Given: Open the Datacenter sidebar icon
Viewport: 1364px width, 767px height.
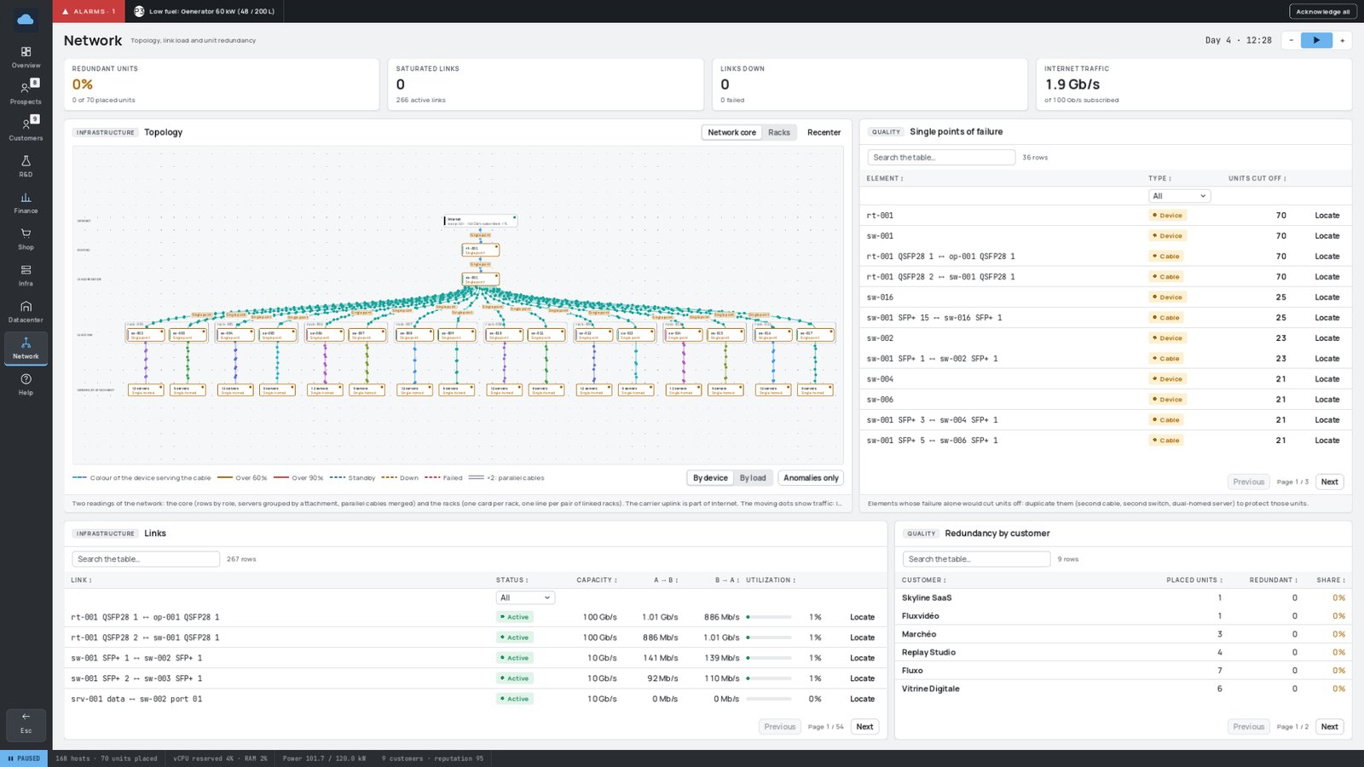Looking at the screenshot, I should (26, 307).
